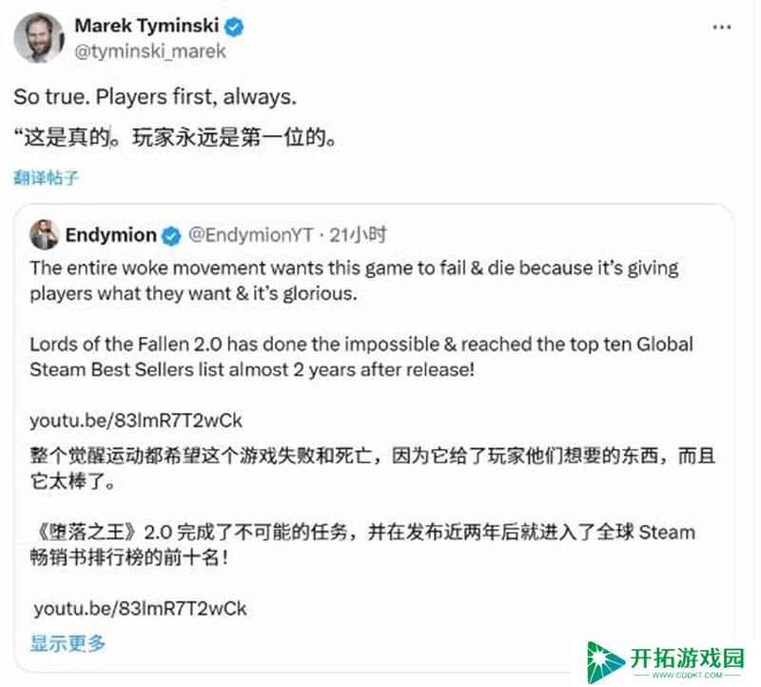Click the @EndymionYT handle

pos(250,235)
